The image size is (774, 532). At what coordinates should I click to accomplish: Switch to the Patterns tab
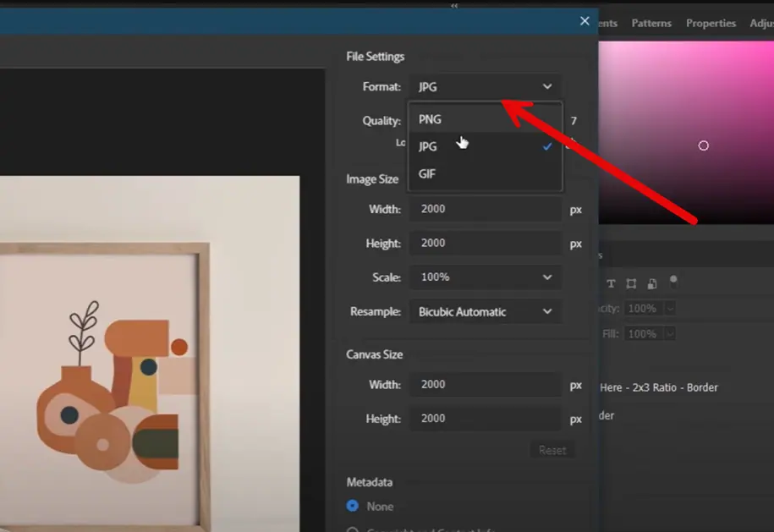[651, 24]
